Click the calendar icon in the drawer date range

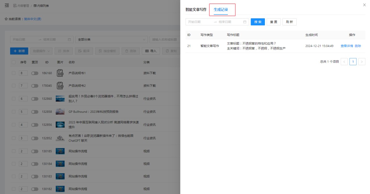(x=245, y=22)
